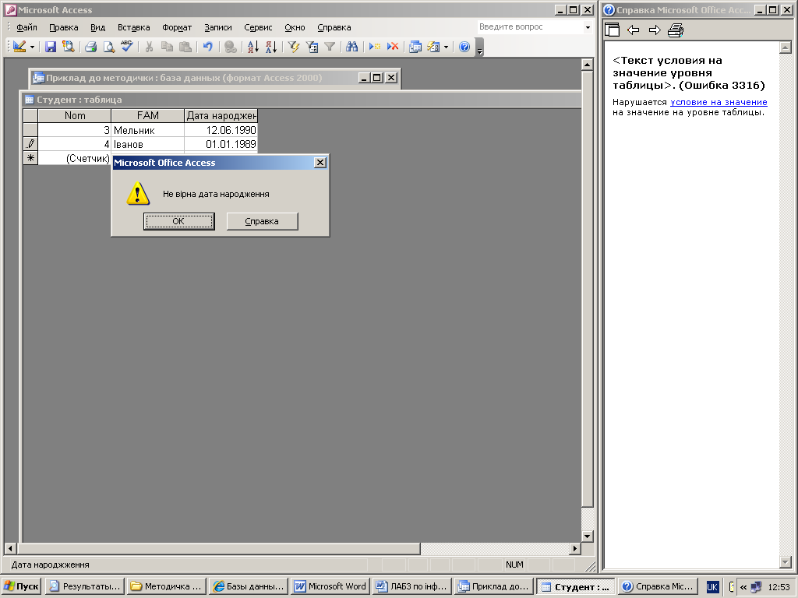Viewport: 798px width, 598px height.
Task: Open the Правка menu
Action: 64,27
